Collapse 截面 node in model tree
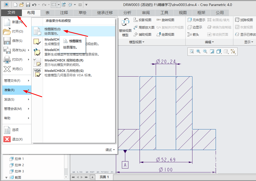Screen dimensions: 256x181 pyautogui.click(x=6, y=178)
